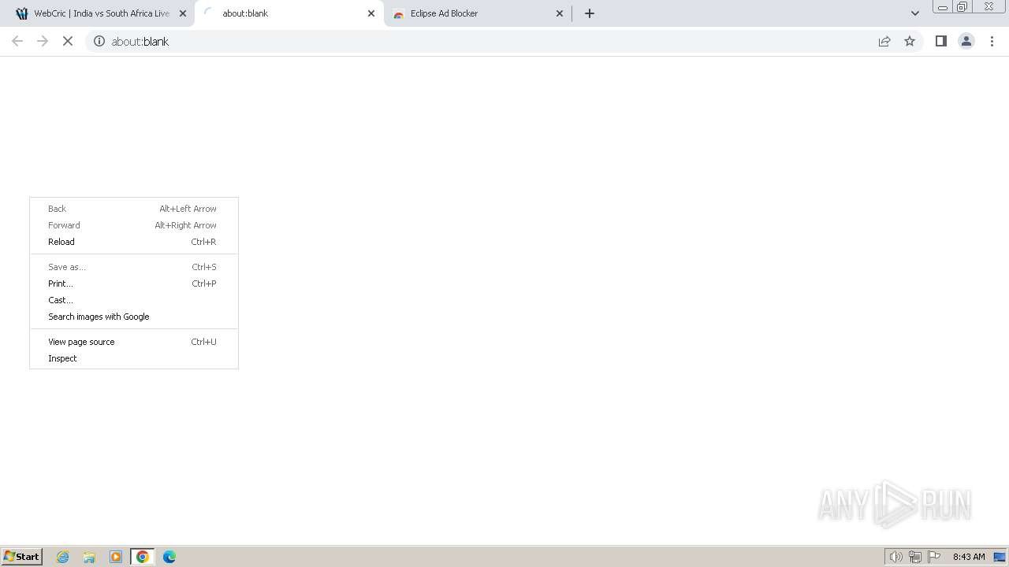Share this page icon

(884, 41)
